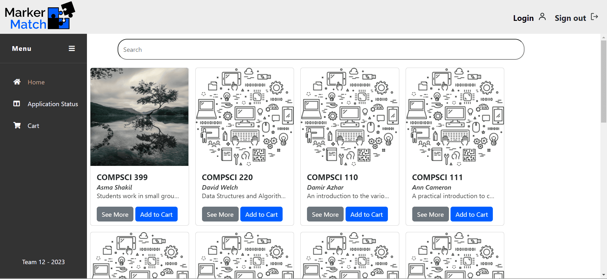Expand COMPSCI 399 with See More

pos(115,215)
